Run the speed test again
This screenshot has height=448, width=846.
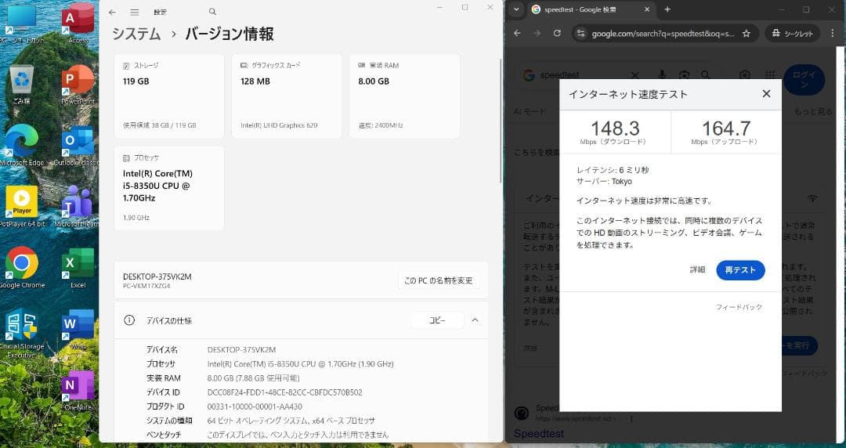(740, 270)
